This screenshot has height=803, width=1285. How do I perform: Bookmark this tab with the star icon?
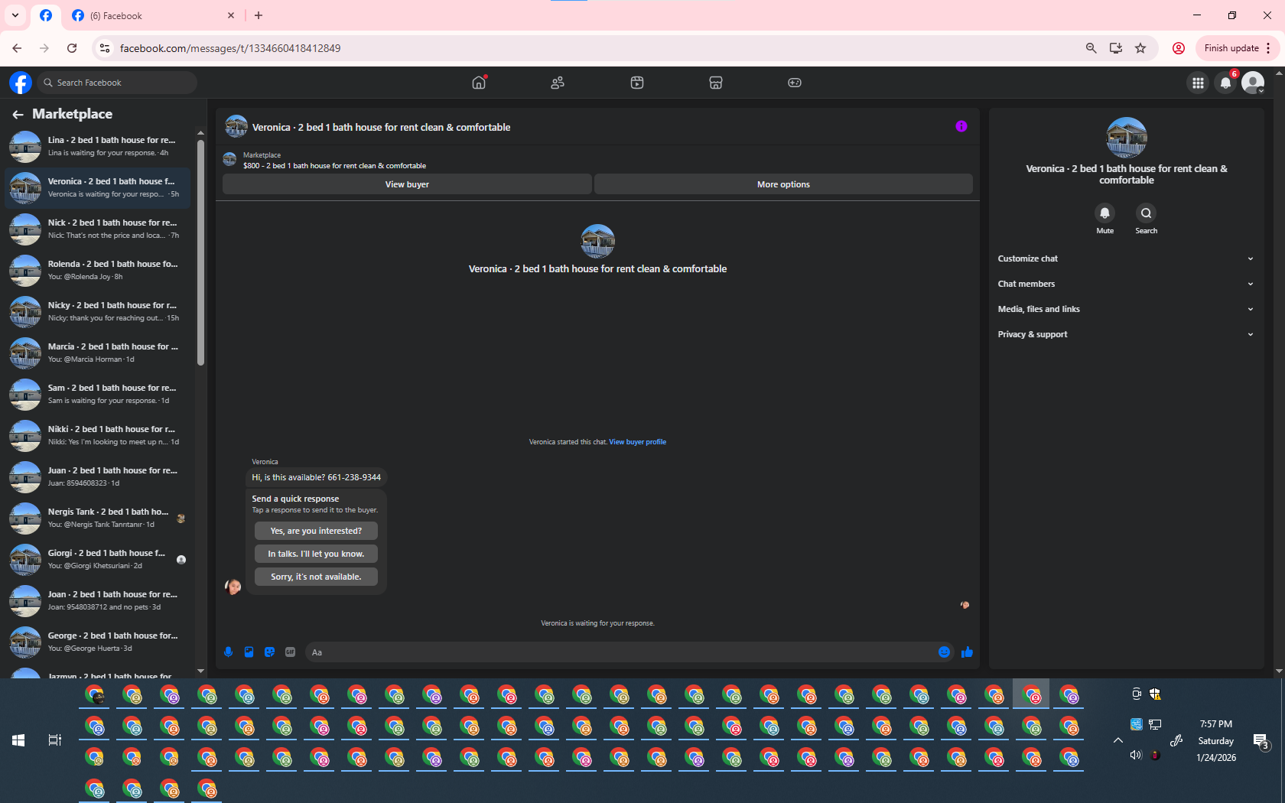pyautogui.click(x=1140, y=48)
